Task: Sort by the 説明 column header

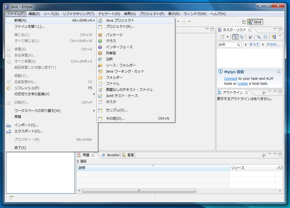Action: (153, 168)
